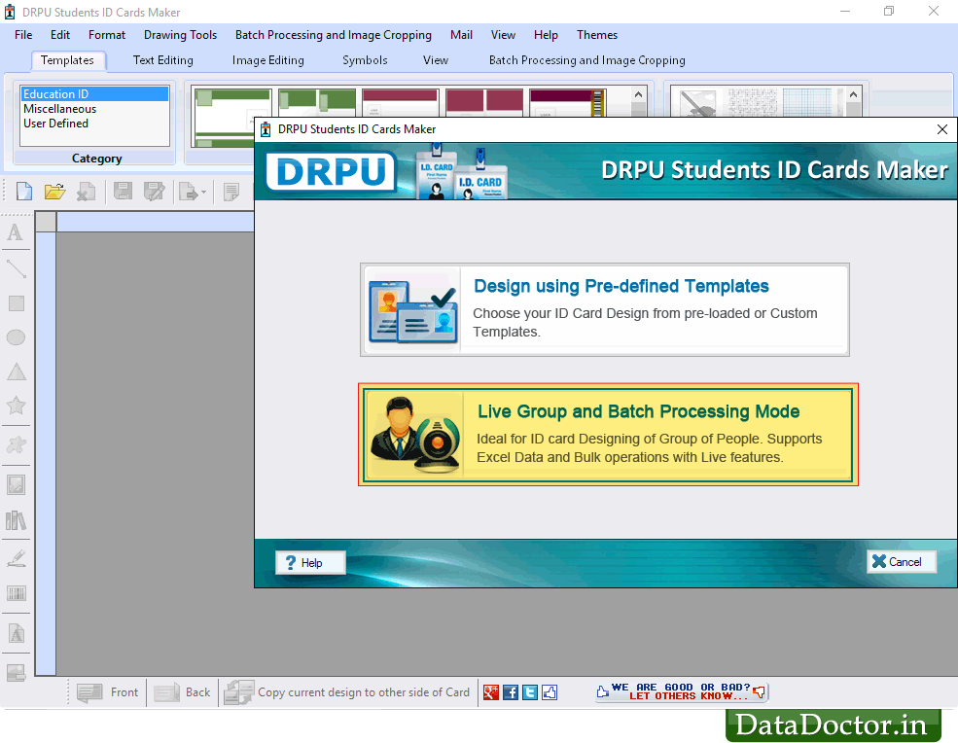The image size is (958, 743).
Task: Select Miscellaneous category
Action: point(94,109)
